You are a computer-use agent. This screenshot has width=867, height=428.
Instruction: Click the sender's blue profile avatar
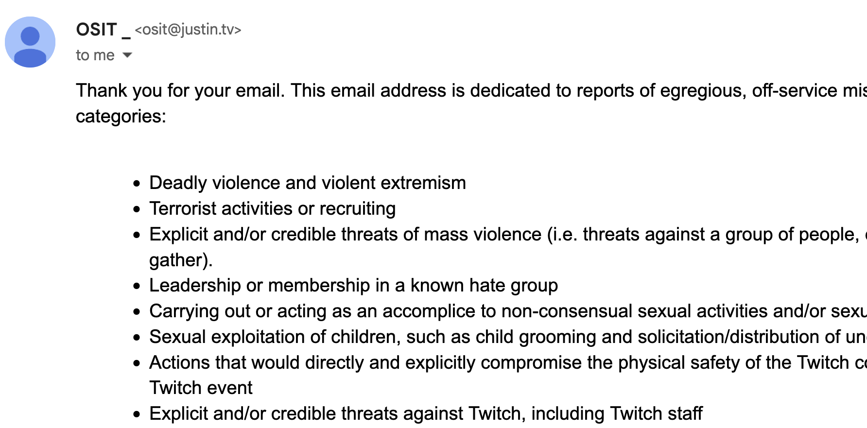click(30, 42)
